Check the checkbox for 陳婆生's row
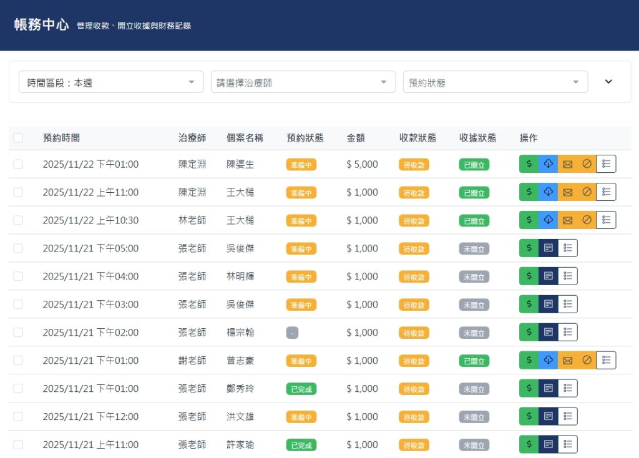The height and width of the screenshot is (458, 639). 18,164
